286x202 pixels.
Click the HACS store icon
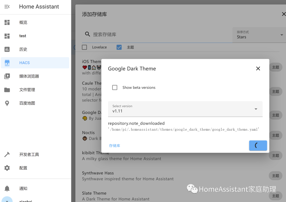(7, 63)
